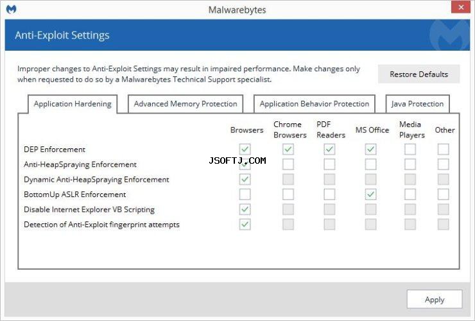Switch to Advanced Memory Protection tab
Image resolution: width=475 pixels, height=321 pixels.
[x=186, y=104]
